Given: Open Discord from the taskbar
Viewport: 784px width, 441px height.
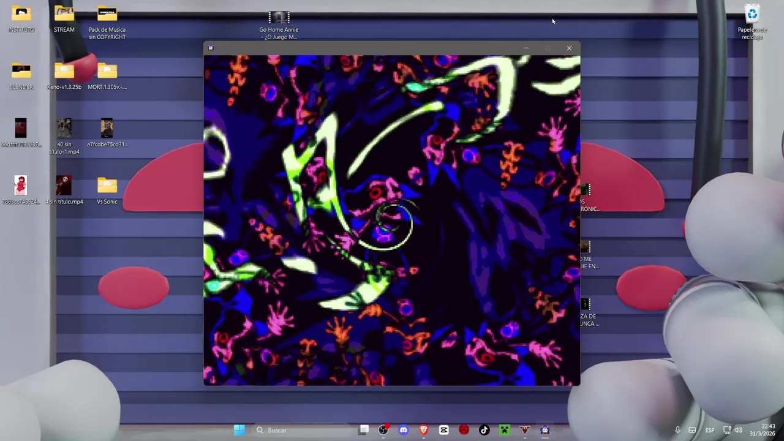Looking at the screenshot, I should coord(403,430).
